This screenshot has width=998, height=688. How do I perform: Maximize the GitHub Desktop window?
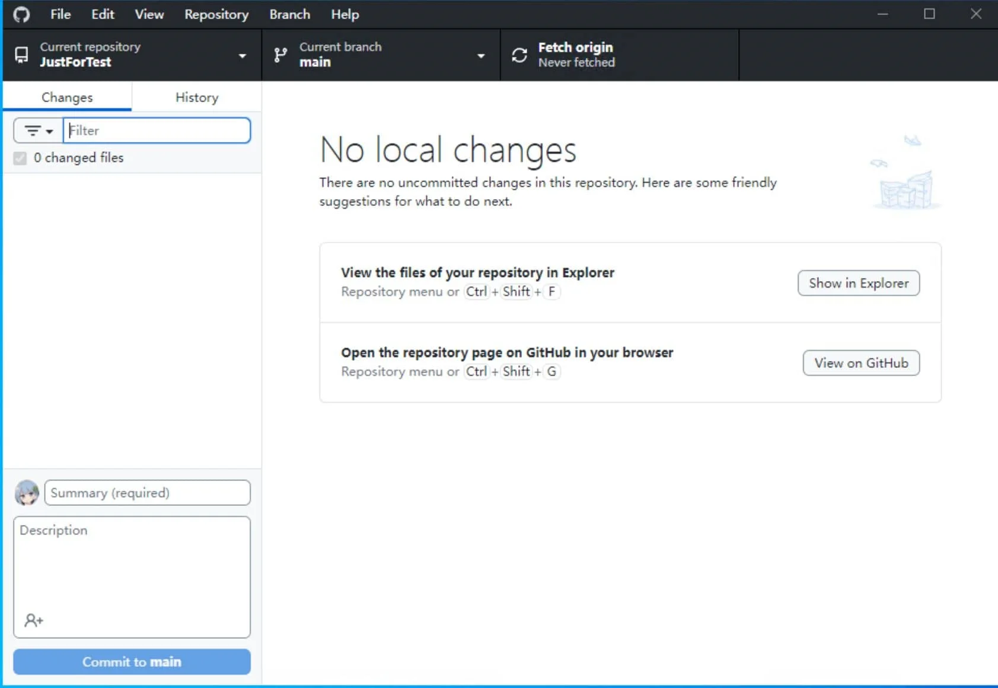point(929,14)
